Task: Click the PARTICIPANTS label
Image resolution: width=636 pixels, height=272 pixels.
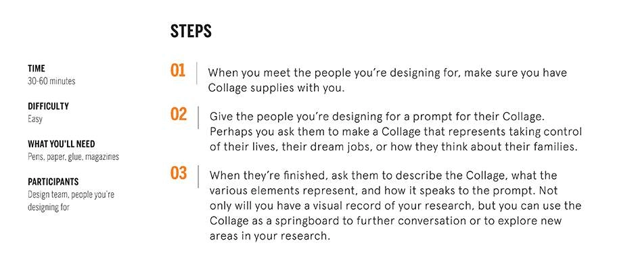Action: (53, 182)
